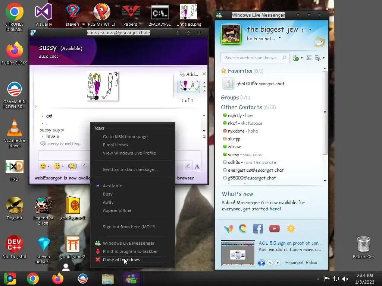Viewport: 382px width, 286px height.
Task: Open the Dogshit desktop icon
Action: [15, 208]
